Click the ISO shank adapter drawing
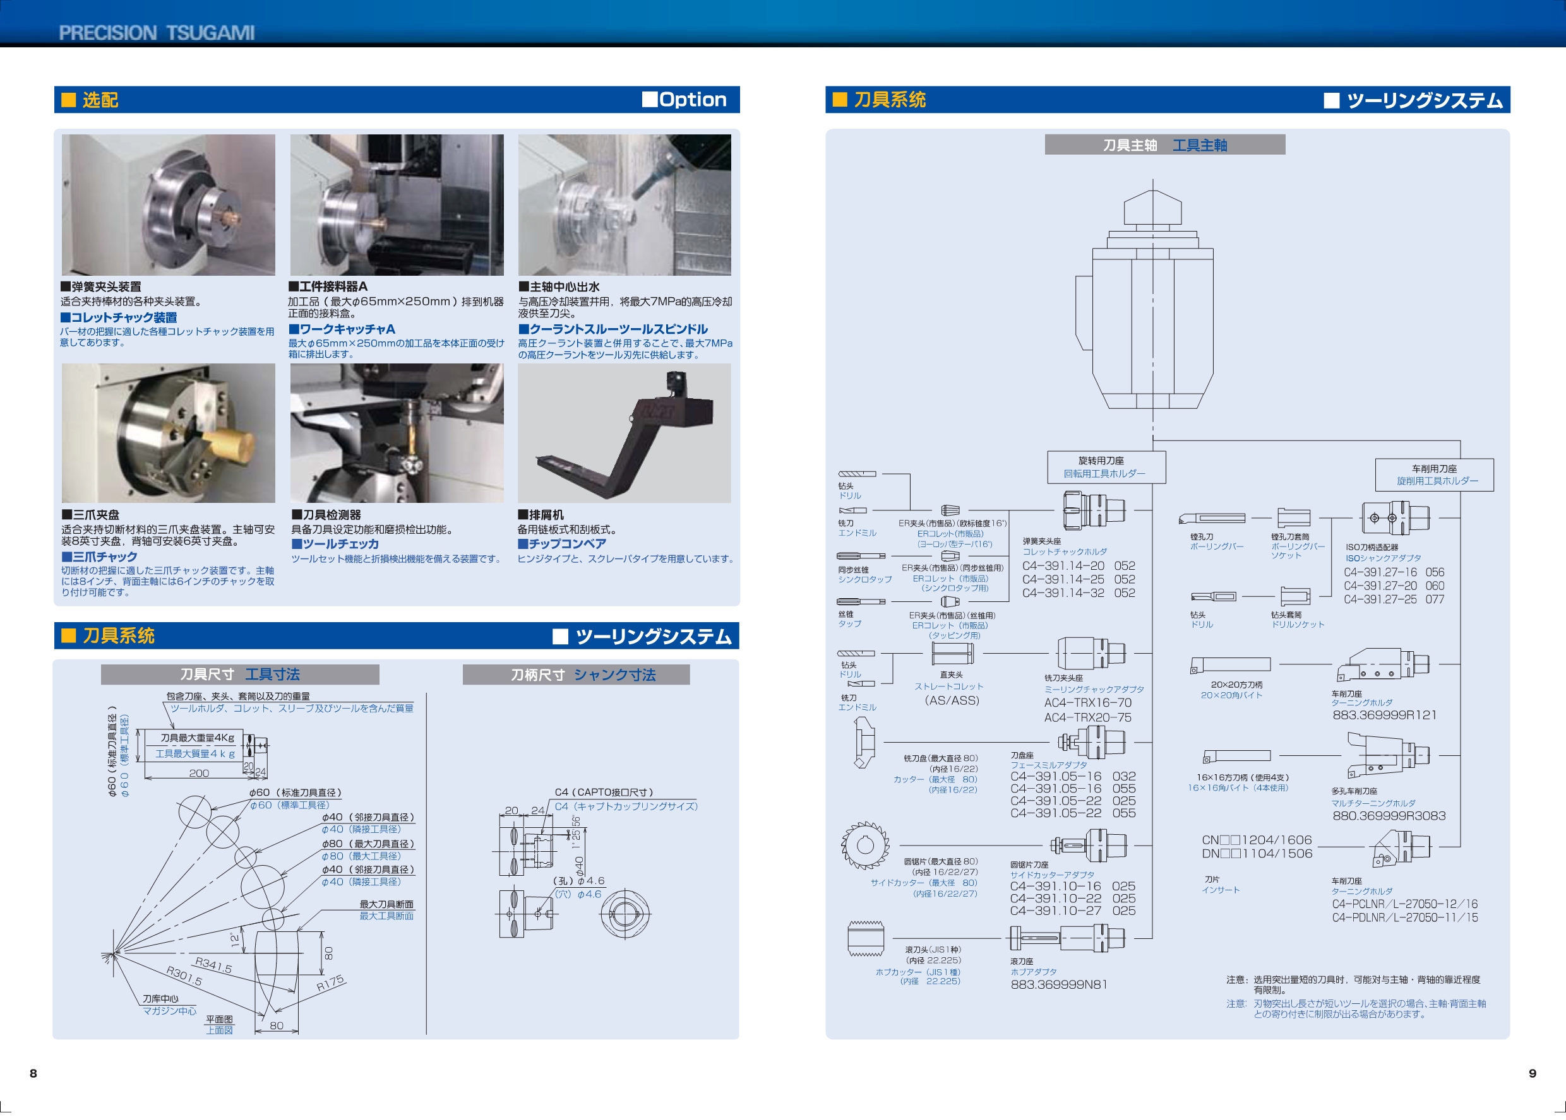Viewport: 1566px width, 1120px height. pyautogui.click(x=1395, y=518)
